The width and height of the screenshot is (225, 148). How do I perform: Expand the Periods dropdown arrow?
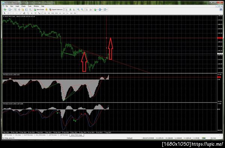pos(102,9)
